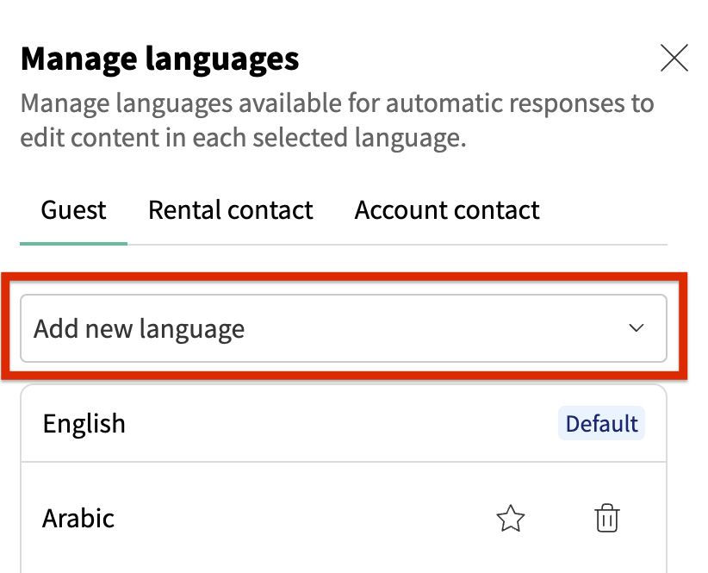Select the Arabic language row
708x573 pixels.
(x=258, y=519)
